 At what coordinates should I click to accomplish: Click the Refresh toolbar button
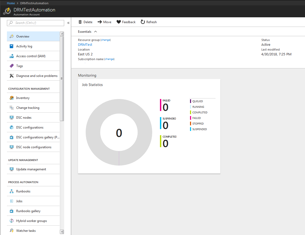coord(149,22)
